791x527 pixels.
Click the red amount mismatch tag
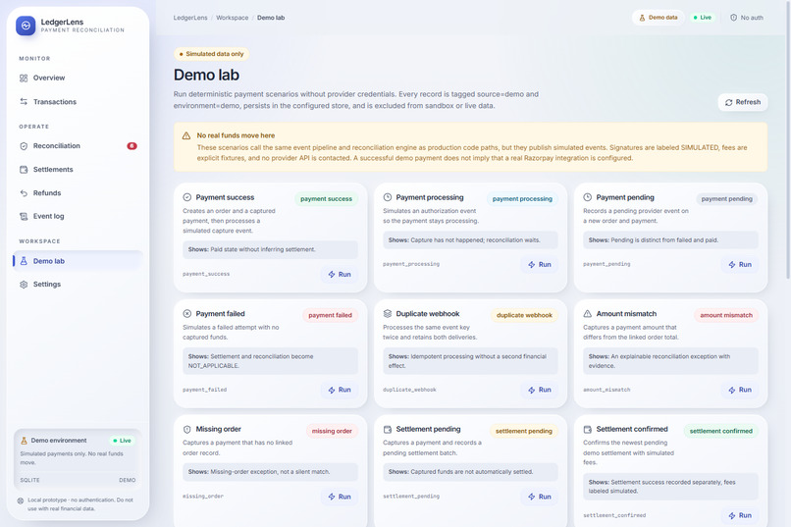click(726, 315)
